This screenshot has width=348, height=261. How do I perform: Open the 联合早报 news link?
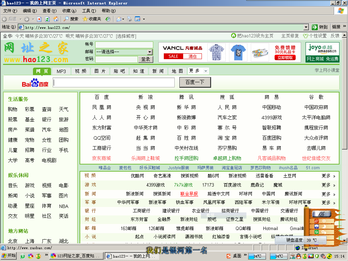coord(189,194)
